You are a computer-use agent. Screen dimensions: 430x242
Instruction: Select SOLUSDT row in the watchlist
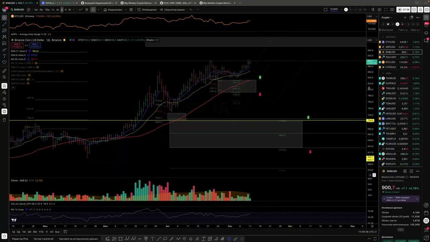(x=401, y=57)
